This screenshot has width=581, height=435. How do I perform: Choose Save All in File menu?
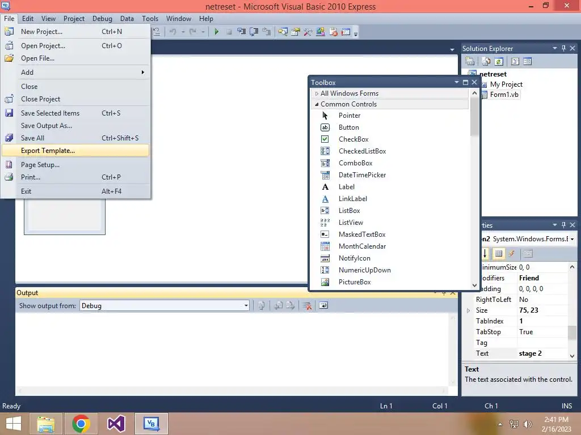(x=75, y=138)
